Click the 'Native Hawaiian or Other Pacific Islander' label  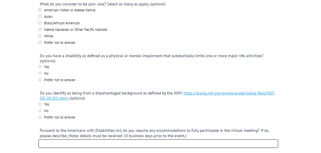76,30
